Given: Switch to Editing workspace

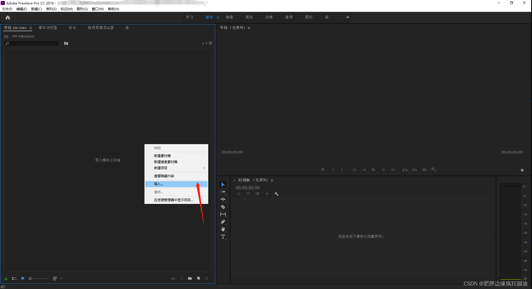Looking at the screenshot, I should coord(229,17).
